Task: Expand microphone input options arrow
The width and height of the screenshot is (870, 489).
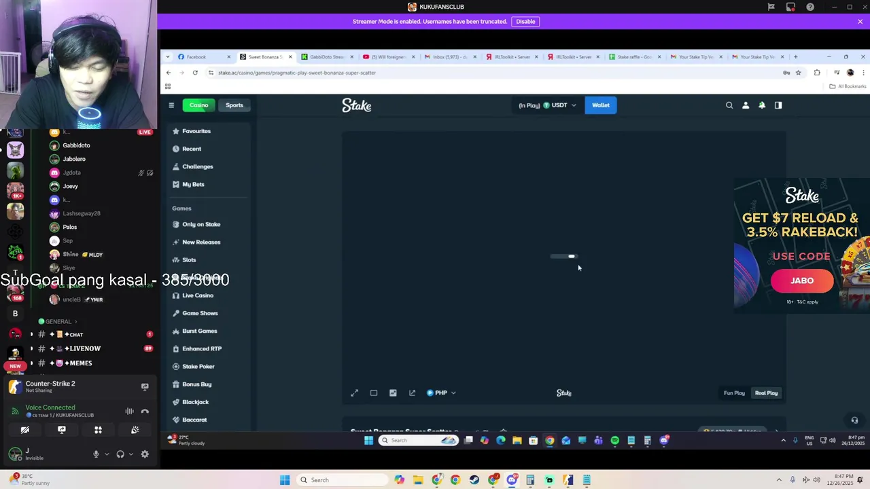Action: tap(107, 454)
